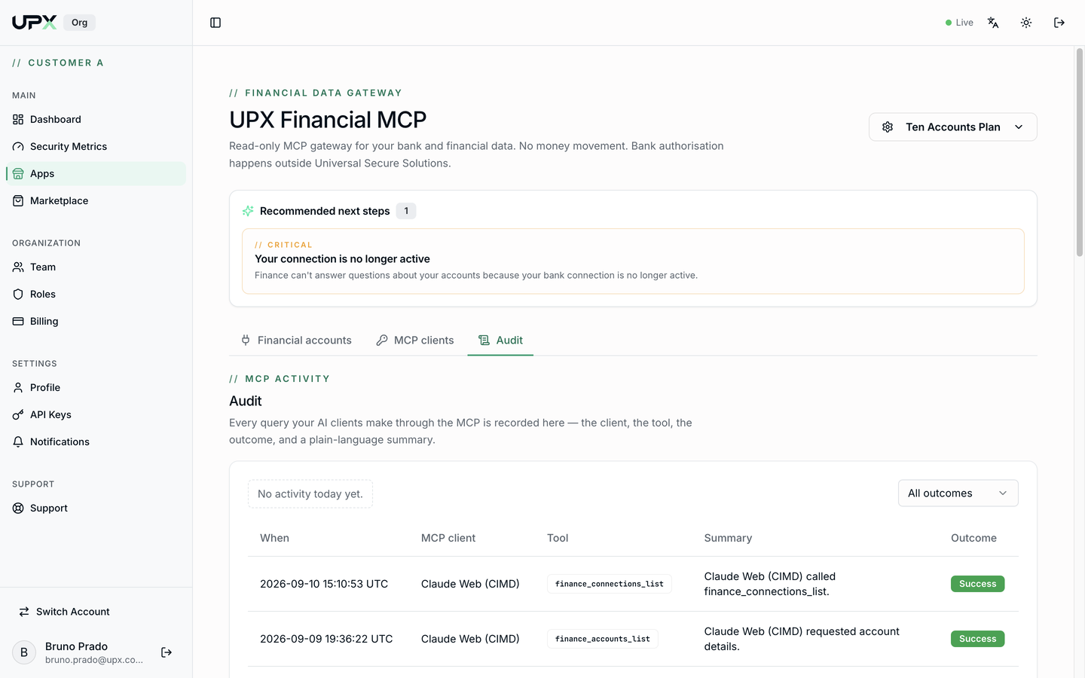Screen dimensions: 1085x678
Task: Click the finance_connections_list tool tag
Action: 609,584
